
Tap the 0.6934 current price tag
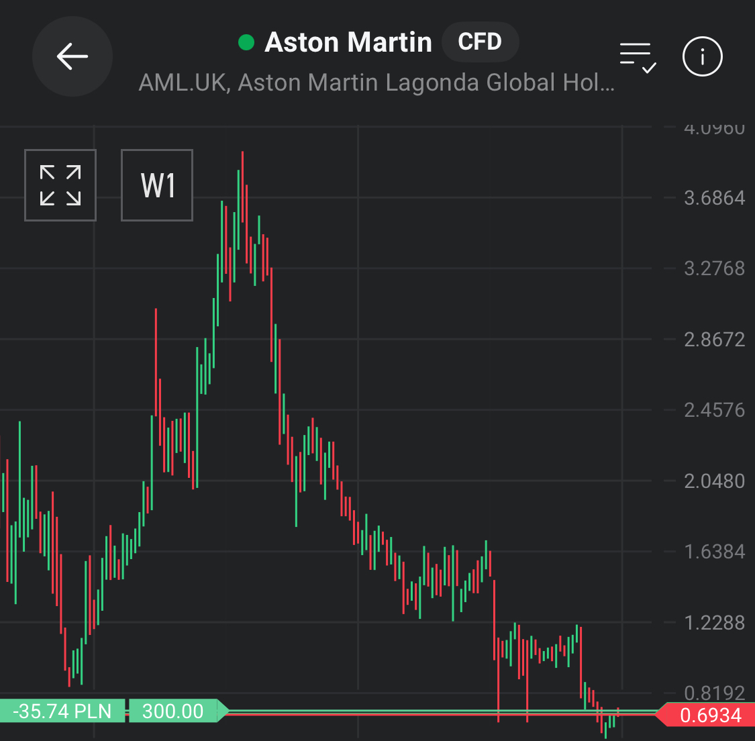click(707, 715)
